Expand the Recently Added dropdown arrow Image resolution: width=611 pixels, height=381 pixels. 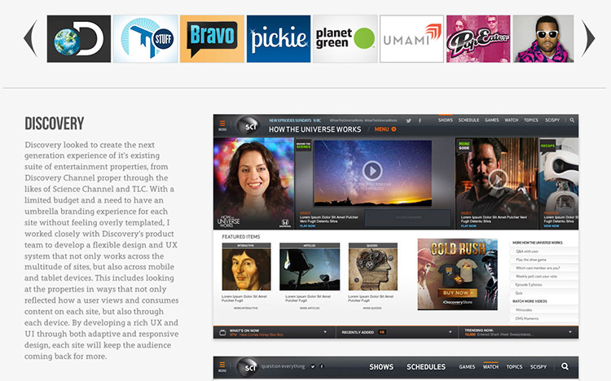450,332
